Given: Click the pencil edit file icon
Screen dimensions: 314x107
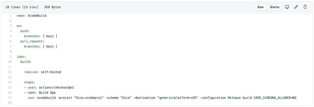Looking at the screenshot, I should point(296,7).
